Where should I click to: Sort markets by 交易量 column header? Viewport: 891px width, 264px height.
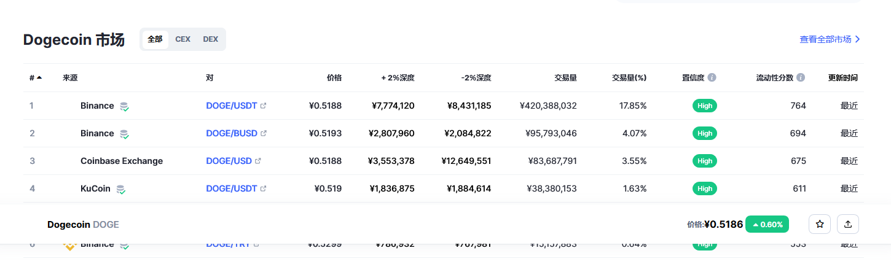pyautogui.click(x=565, y=78)
